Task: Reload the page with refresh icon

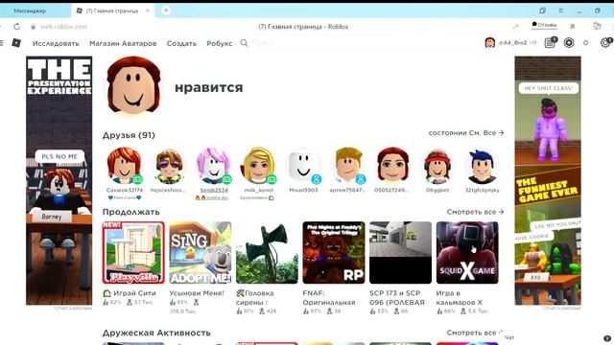Action: coord(17,27)
